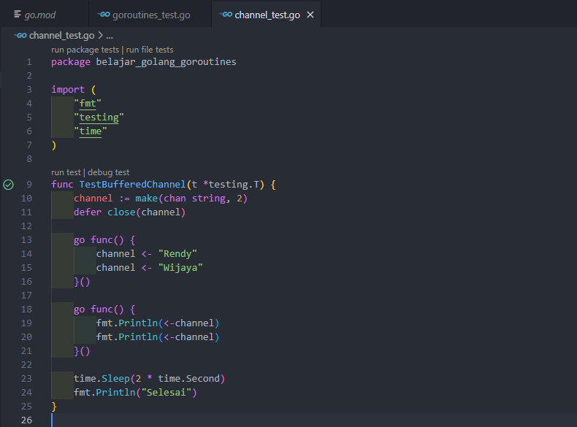Click the Go icon on channel_test.go tab
The image size is (577, 427).
226,15
